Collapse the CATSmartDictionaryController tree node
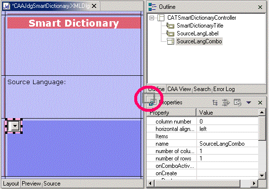Image resolution: width=270 pixels, height=189 pixels. pyautogui.click(x=152, y=18)
